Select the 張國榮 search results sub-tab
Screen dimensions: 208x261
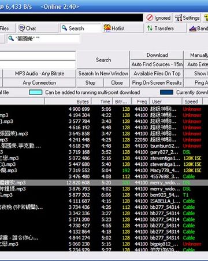[x=43, y=39]
